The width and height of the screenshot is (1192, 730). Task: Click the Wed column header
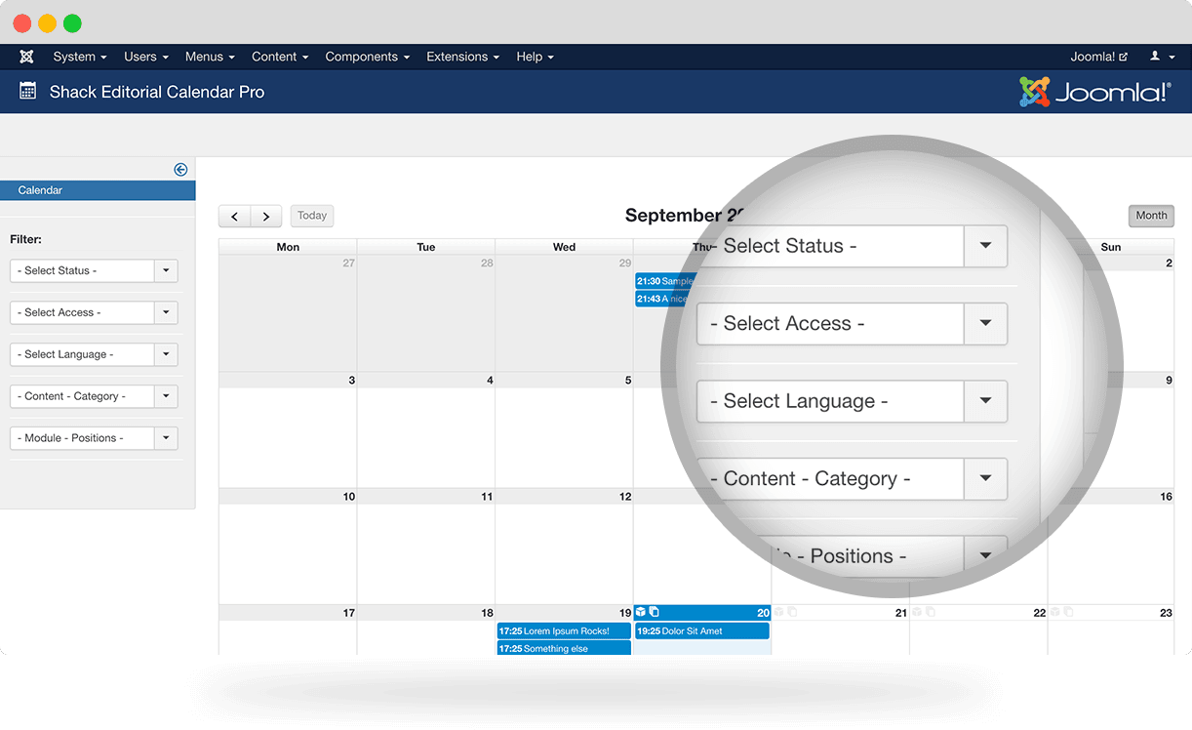(564, 247)
